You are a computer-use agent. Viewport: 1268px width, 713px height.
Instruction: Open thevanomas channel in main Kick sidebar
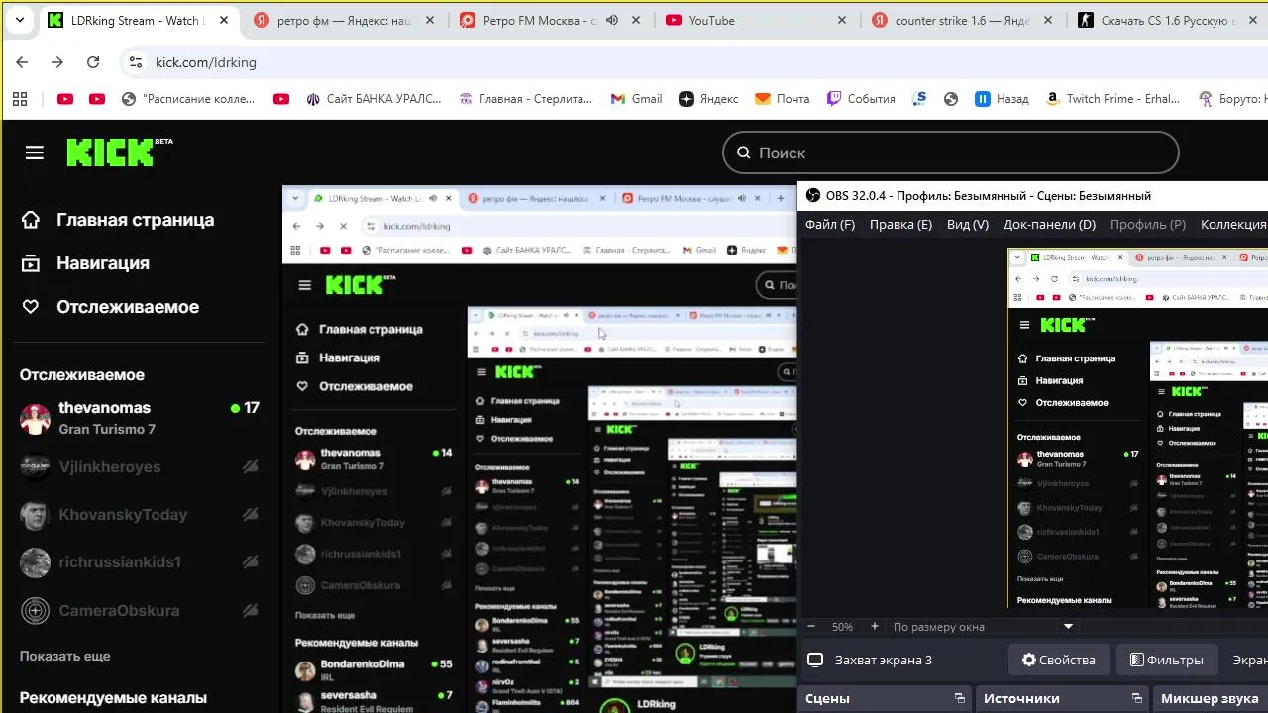point(139,418)
